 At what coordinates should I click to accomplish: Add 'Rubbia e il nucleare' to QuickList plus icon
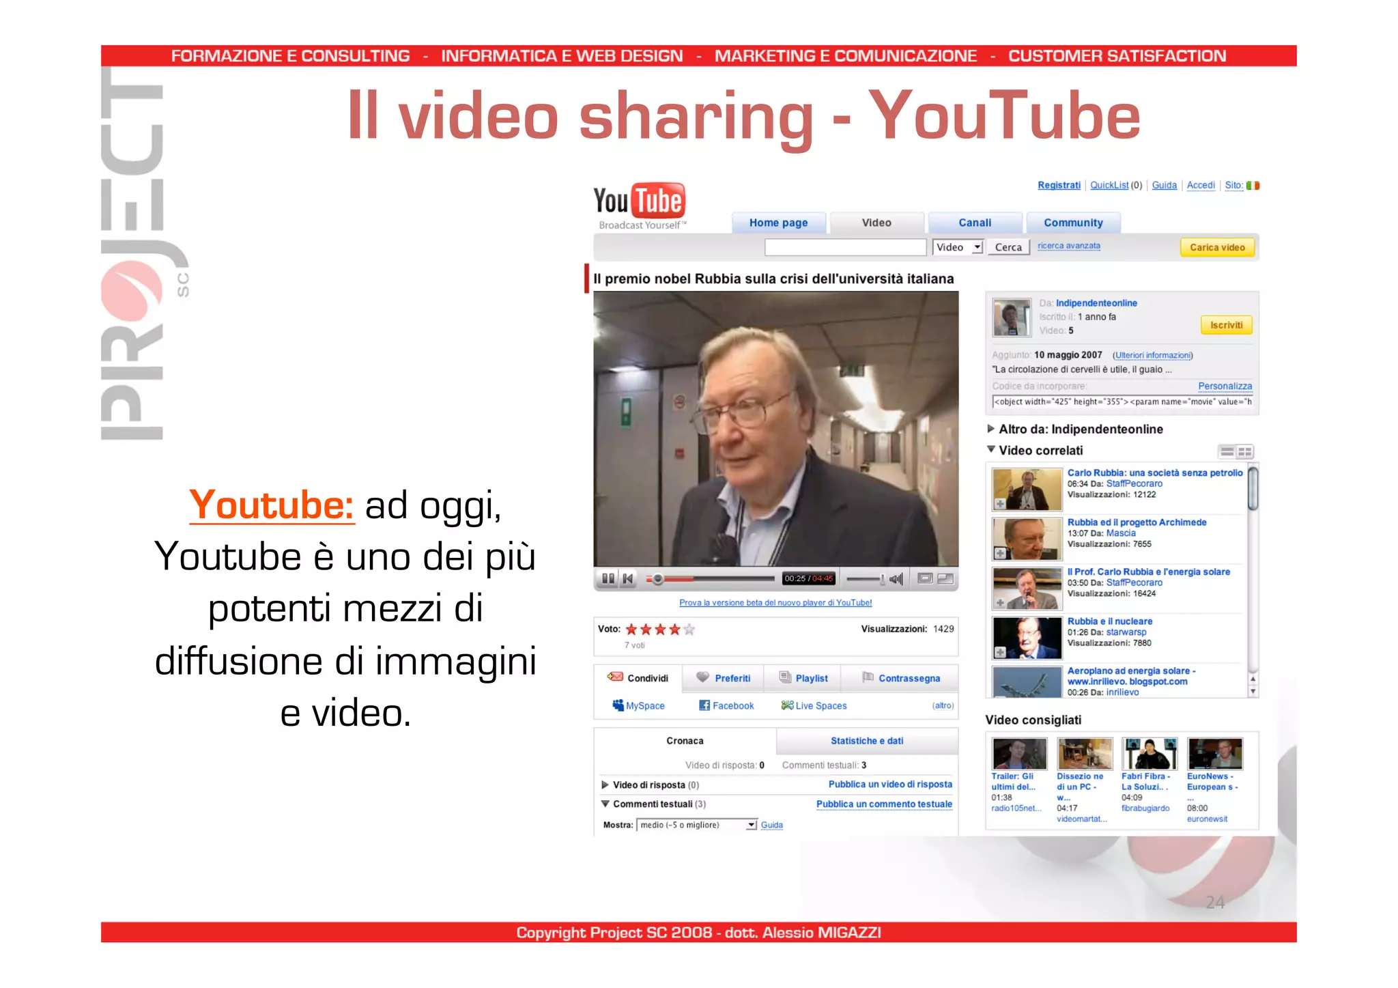[1000, 652]
